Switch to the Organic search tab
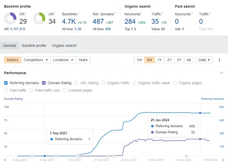 click(64, 46)
